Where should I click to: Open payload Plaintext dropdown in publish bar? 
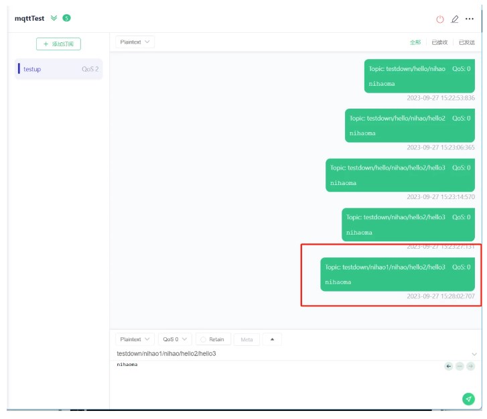point(135,339)
